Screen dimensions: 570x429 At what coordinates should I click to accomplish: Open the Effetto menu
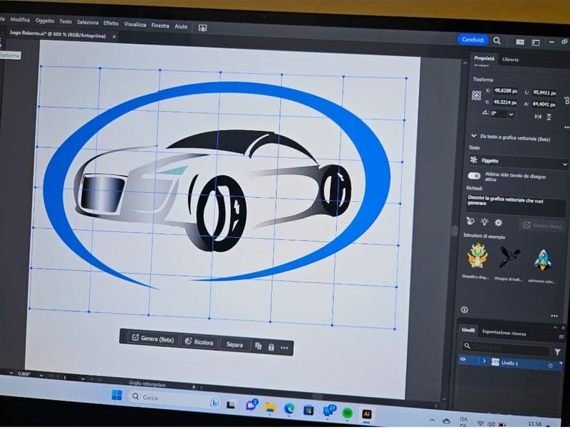tap(111, 23)
